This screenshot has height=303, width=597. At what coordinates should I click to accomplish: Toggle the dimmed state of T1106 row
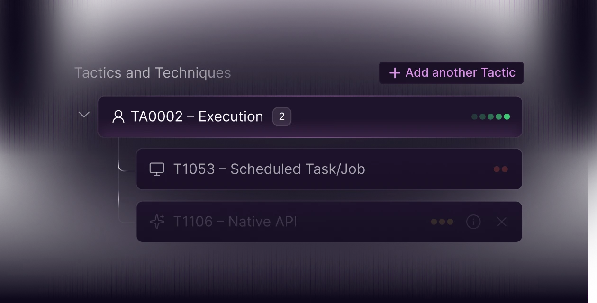(329, 222)
